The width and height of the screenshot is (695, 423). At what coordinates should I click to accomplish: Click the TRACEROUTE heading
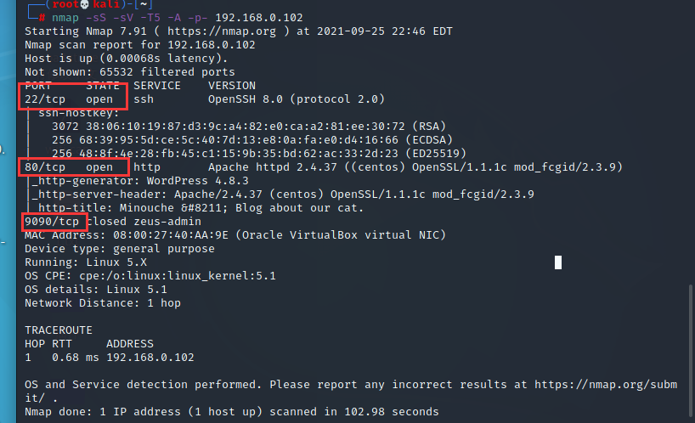point(59,330)
